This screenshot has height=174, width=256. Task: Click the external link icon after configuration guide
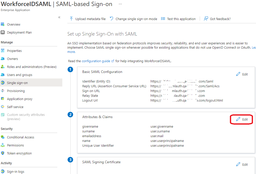pos(113,61)
